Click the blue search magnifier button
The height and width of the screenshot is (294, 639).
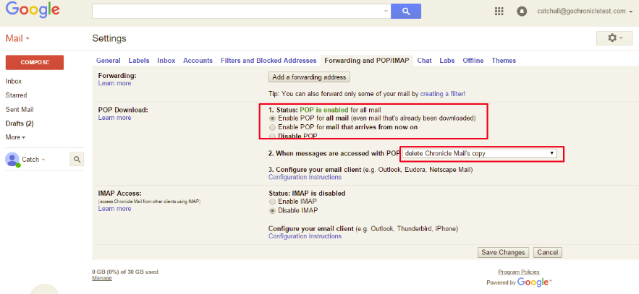406,12
